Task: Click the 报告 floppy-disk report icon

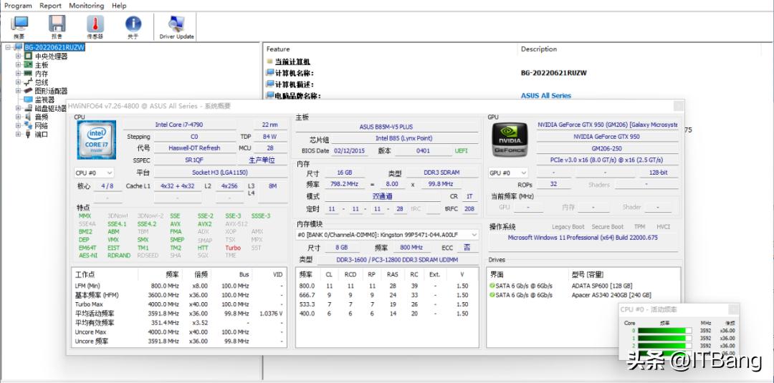Action: (x=57, y=24)
